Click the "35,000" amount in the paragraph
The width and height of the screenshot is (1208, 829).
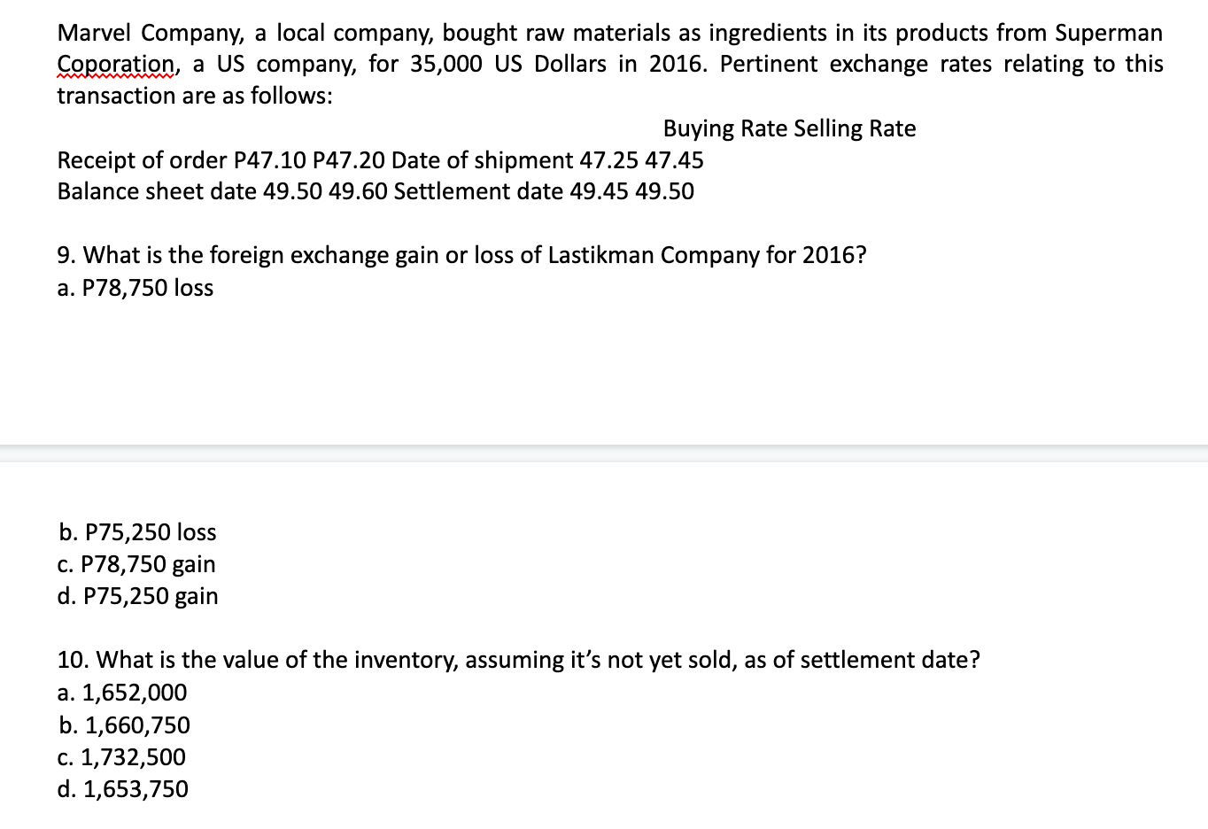pyautogui.click(x=446, y=65)
